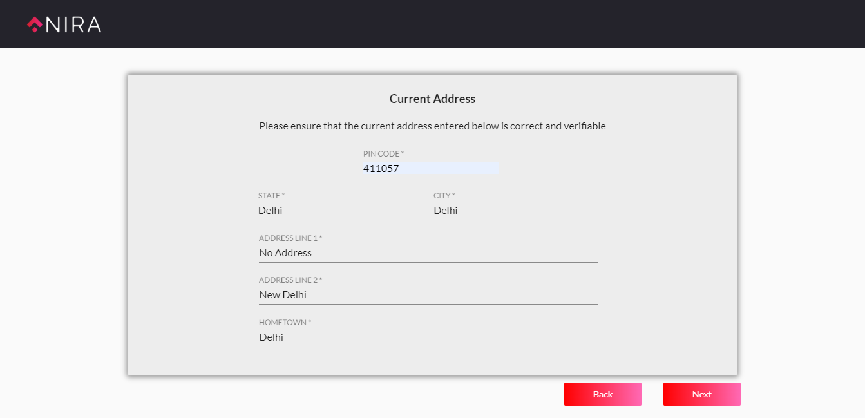
Task: Click the HOMETOWN label
Action: [x=285, y=323]
